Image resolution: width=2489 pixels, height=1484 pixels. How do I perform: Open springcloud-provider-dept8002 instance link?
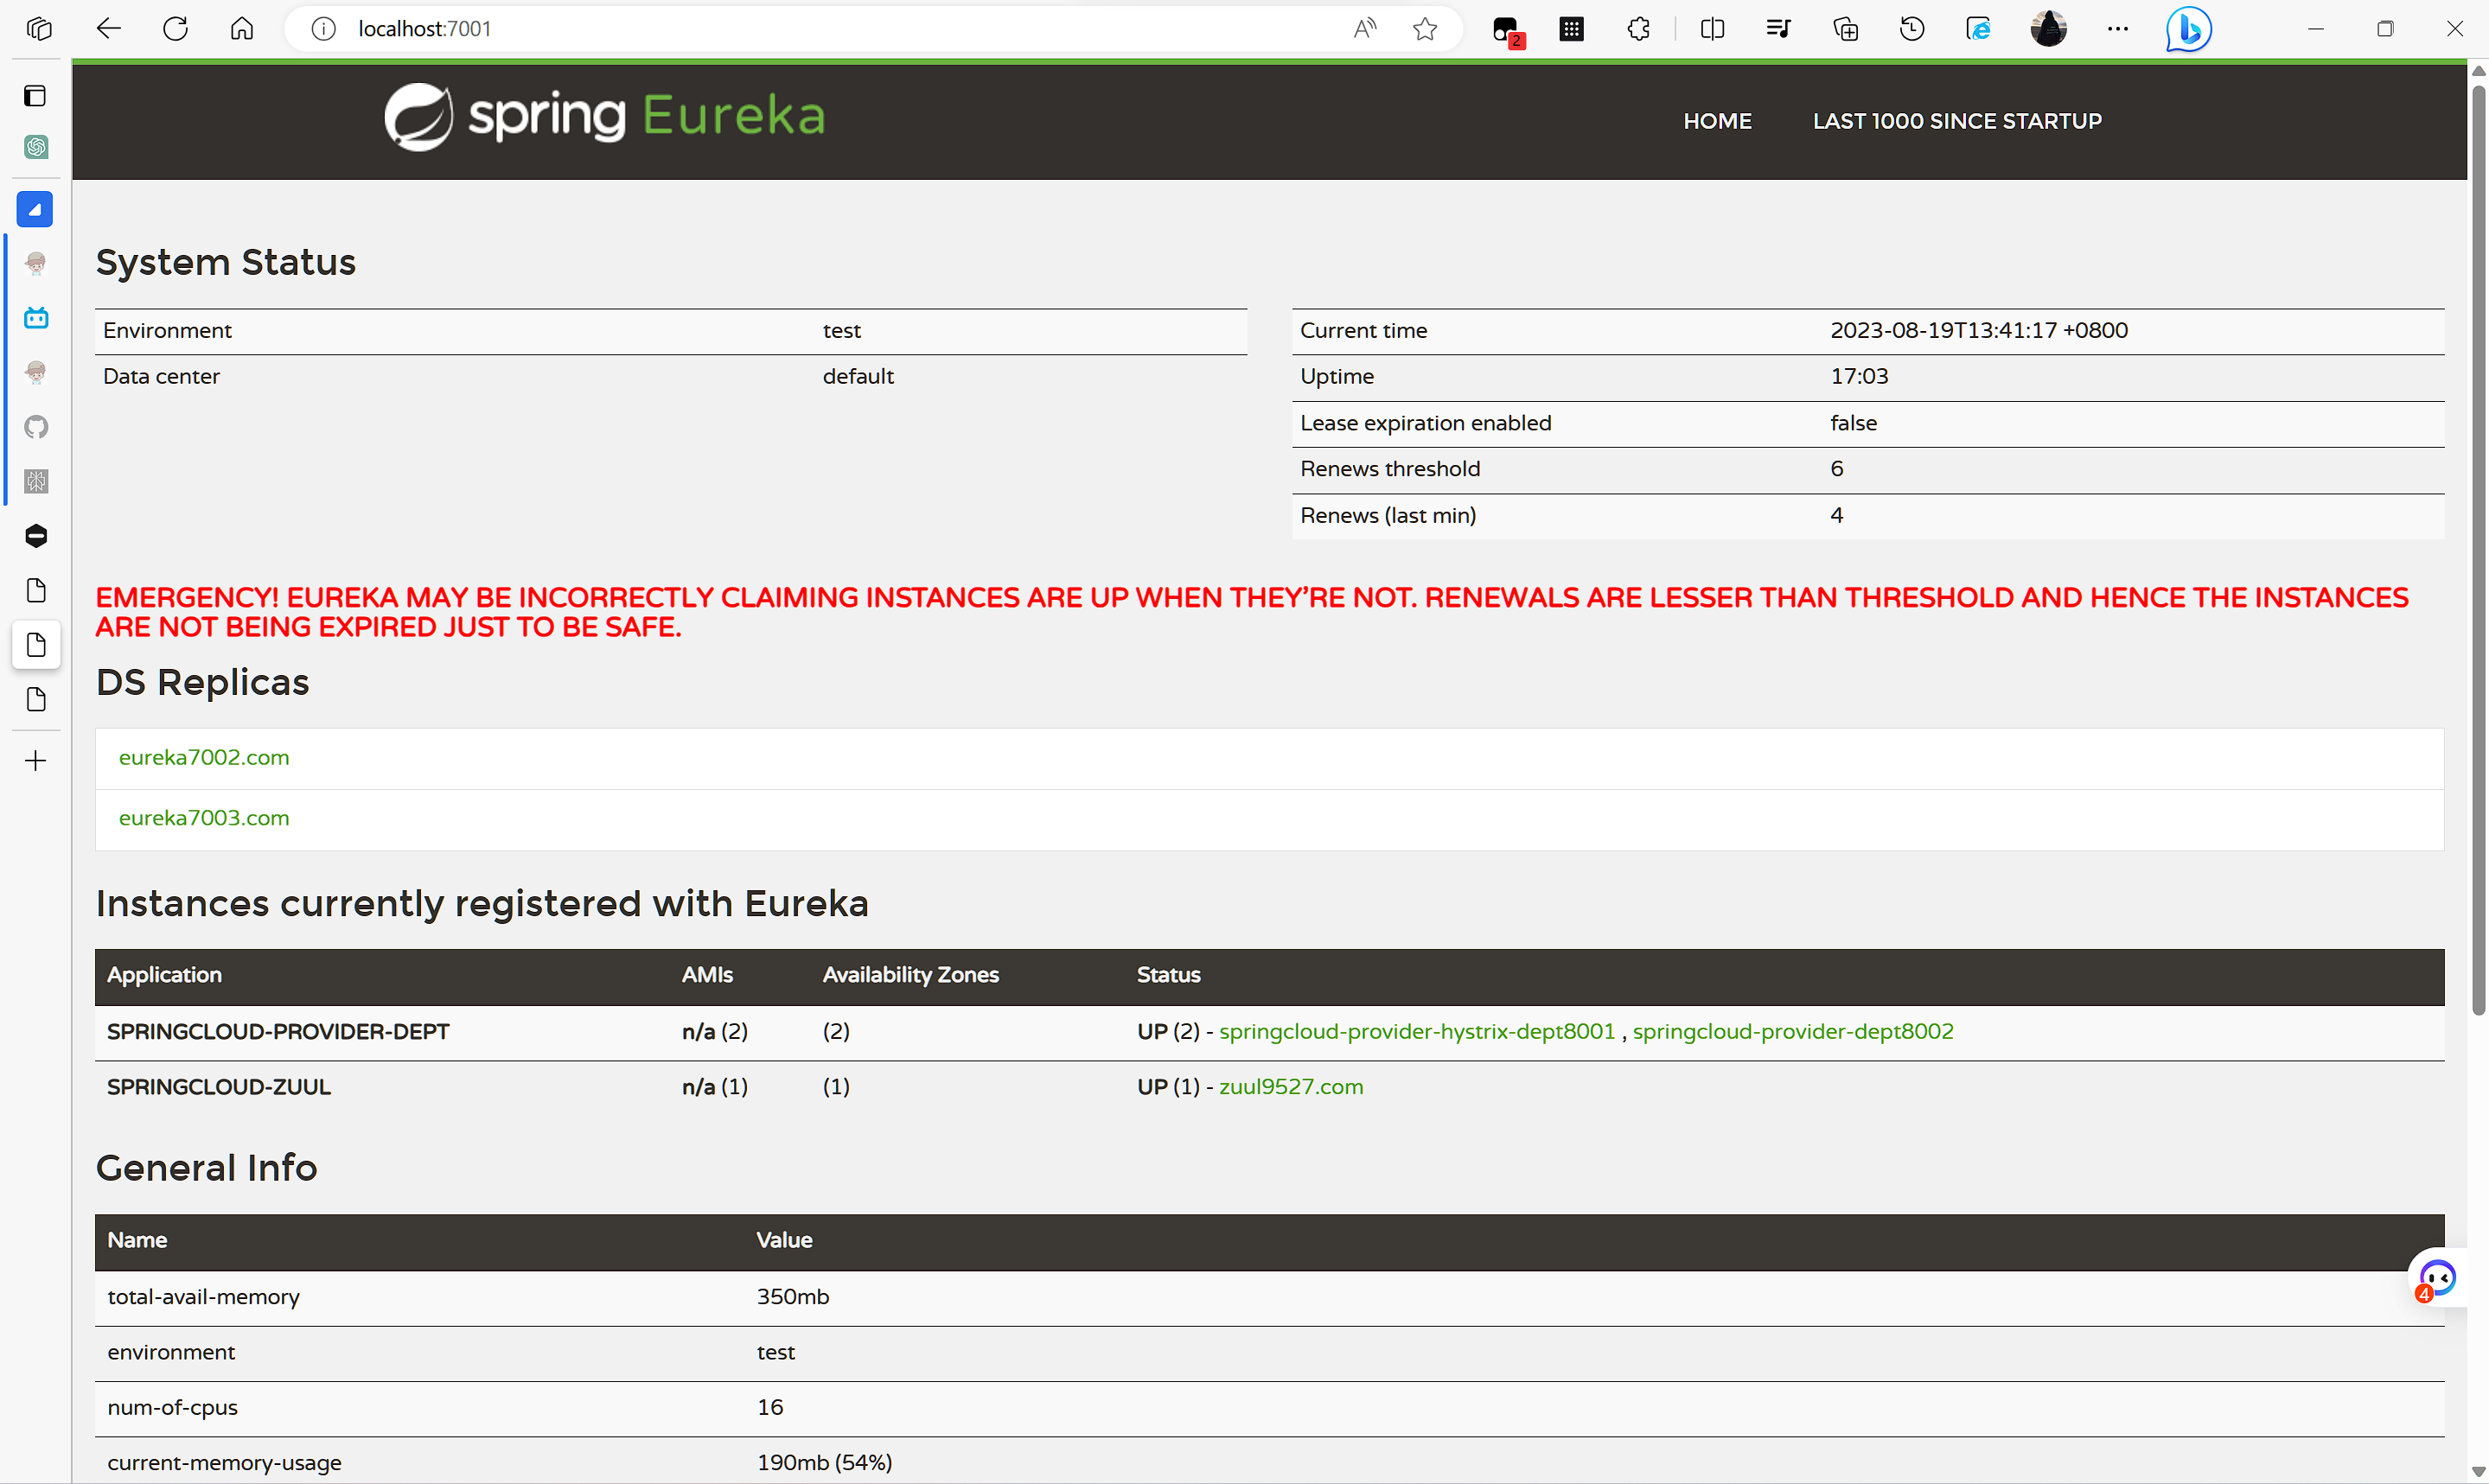click(x=1793, y=1031)
